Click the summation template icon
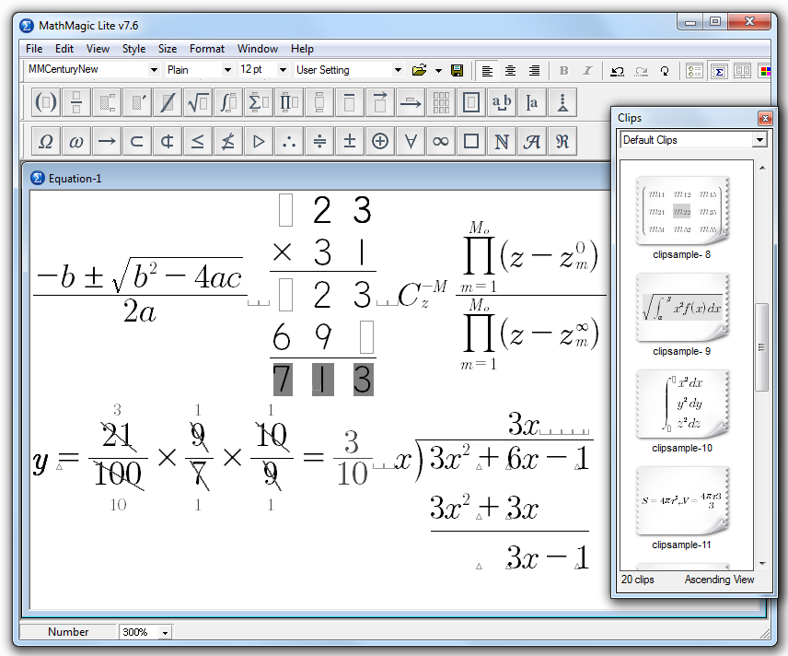Image resolution: width=788 pixels, height=656 pixels. tap(259, 102)
